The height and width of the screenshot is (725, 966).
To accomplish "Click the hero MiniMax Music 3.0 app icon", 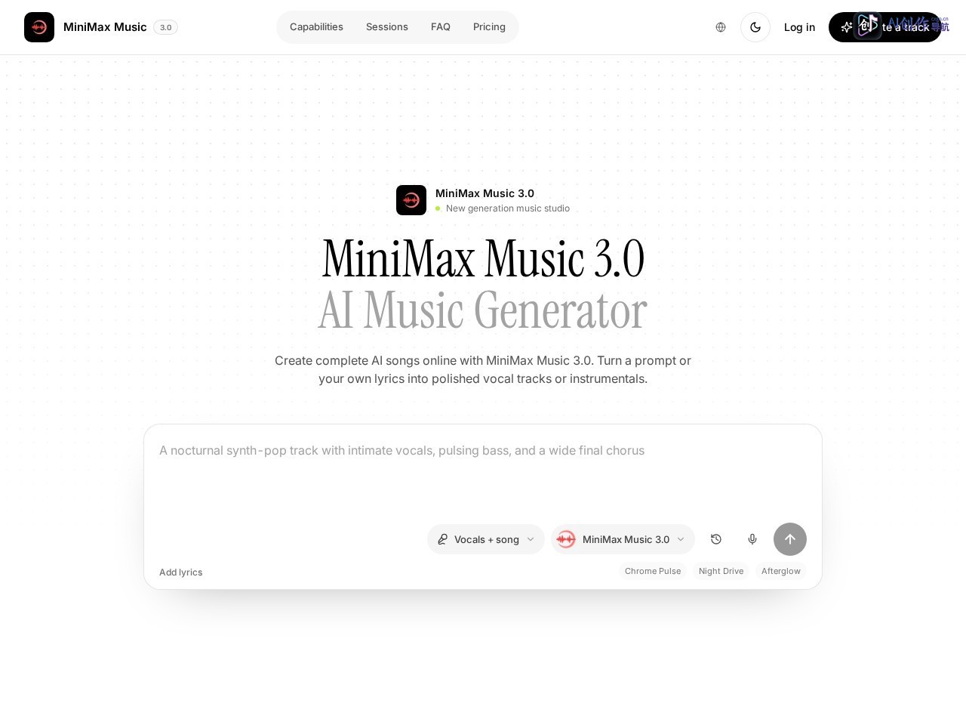I will click(x=411, y=200).
